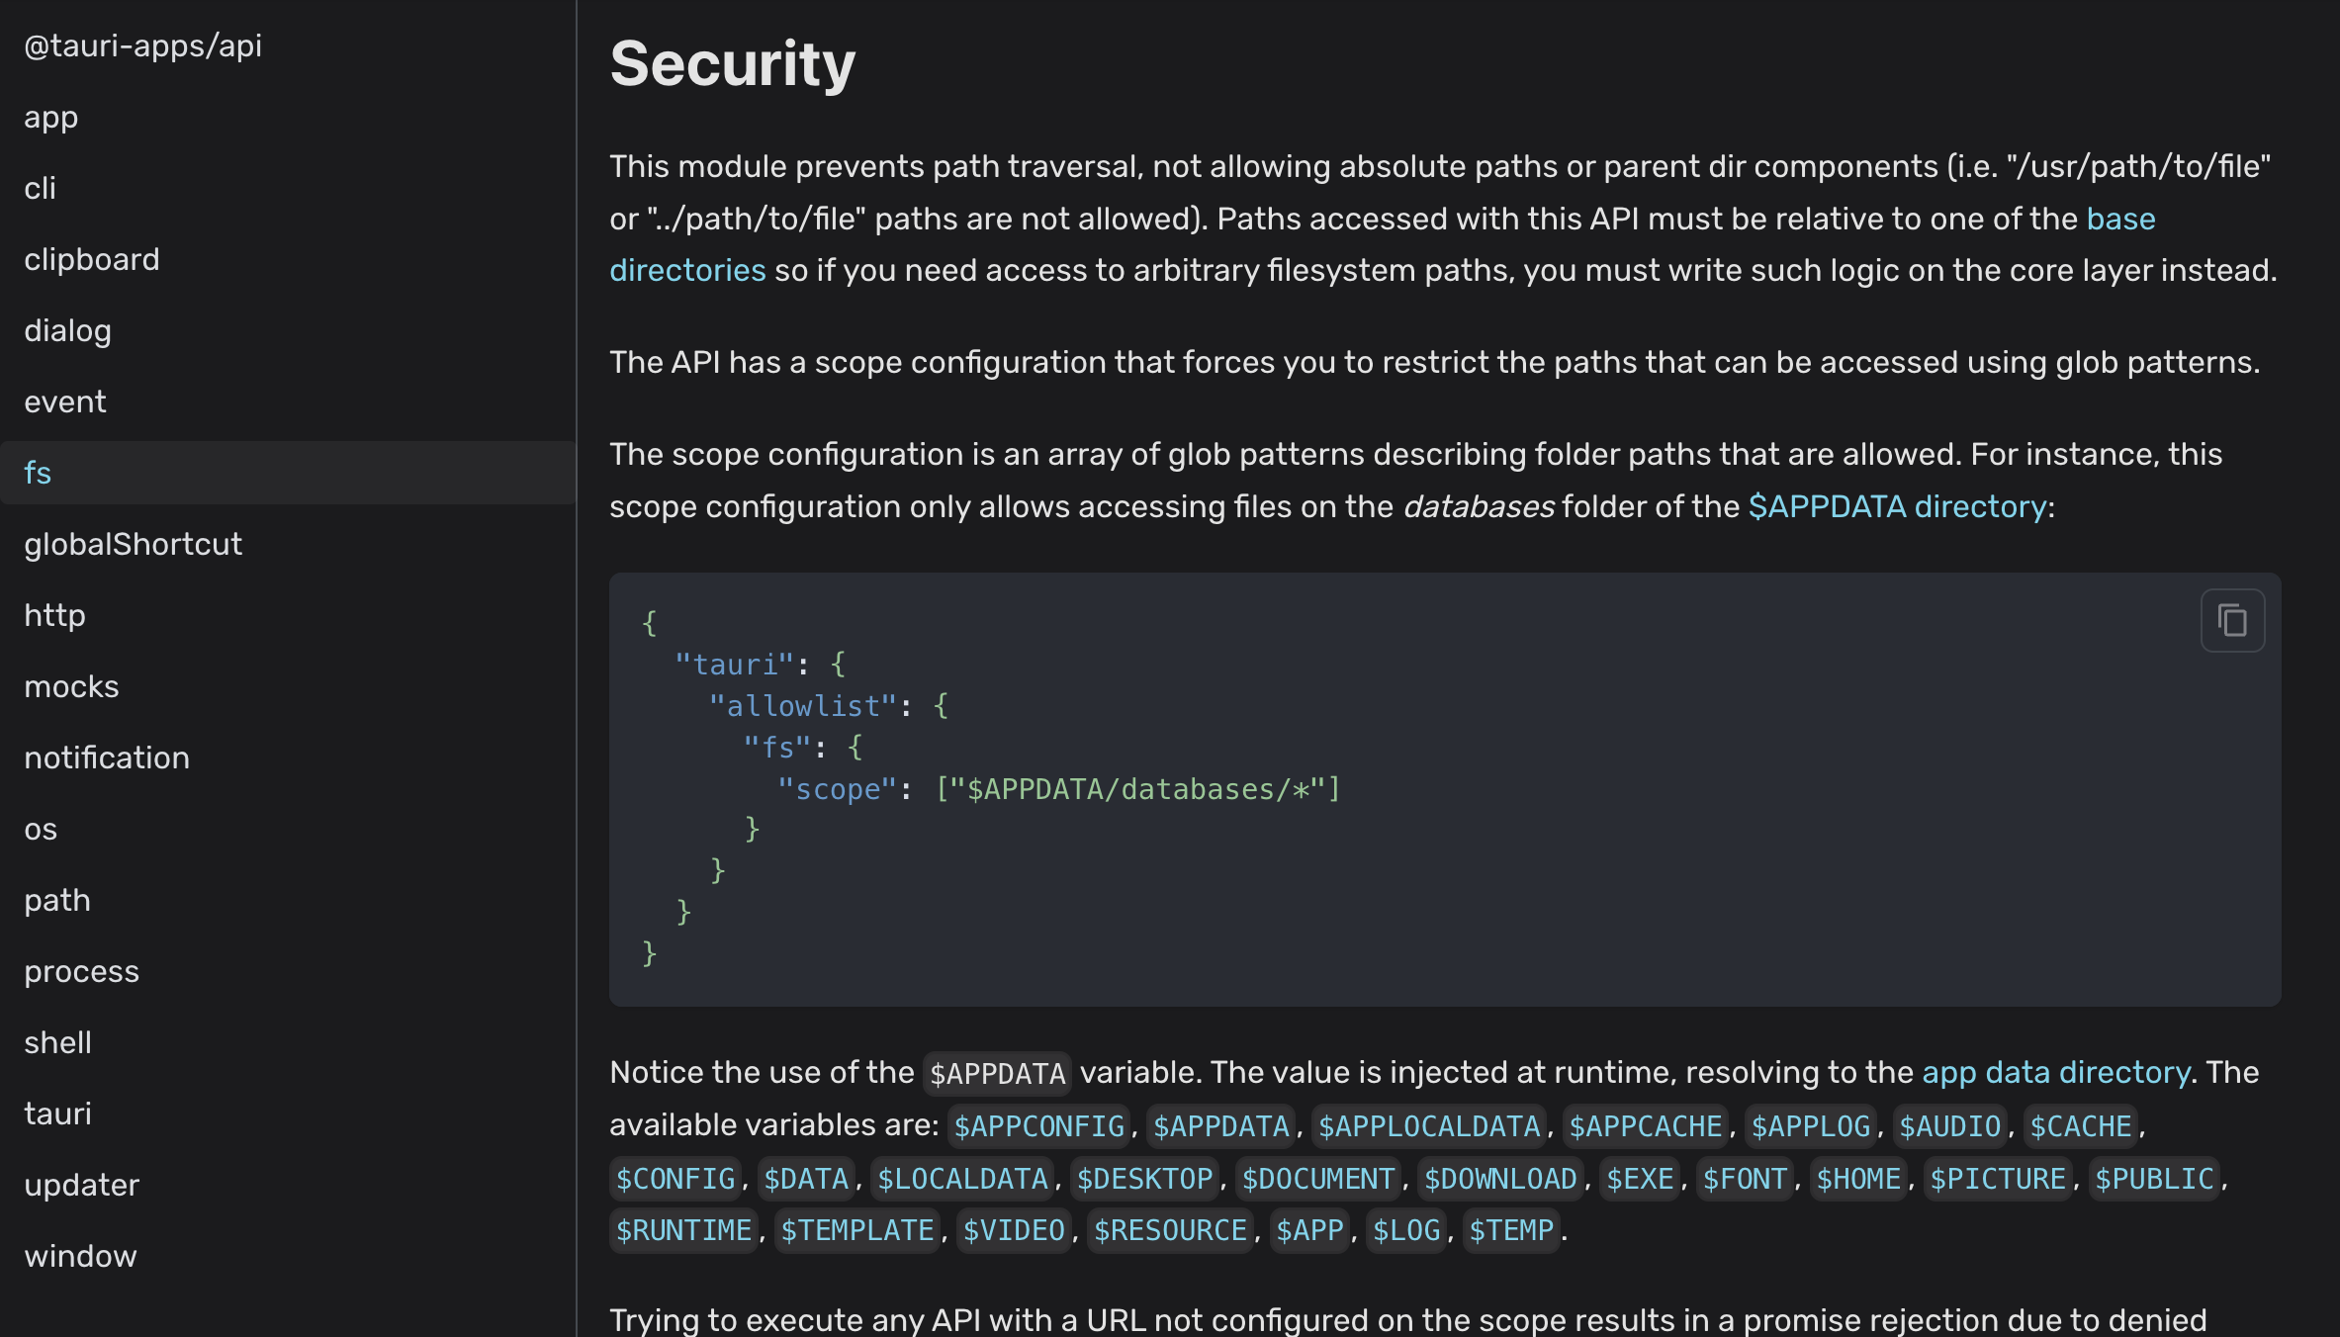Screen dimensions: 2340x1337
Task: Select the os module from sidebar
Action: (x=40, y=829)
